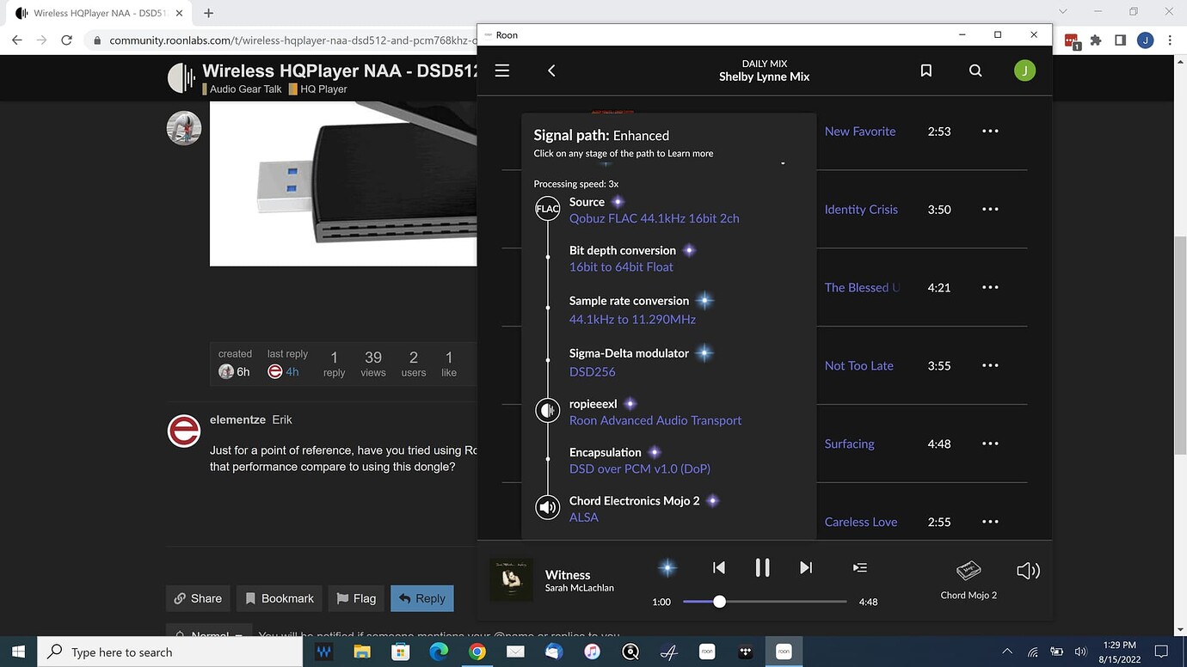1187x667 pixels.
Task: Click the DSD256 modulator stage
Action: click(593, 372)
